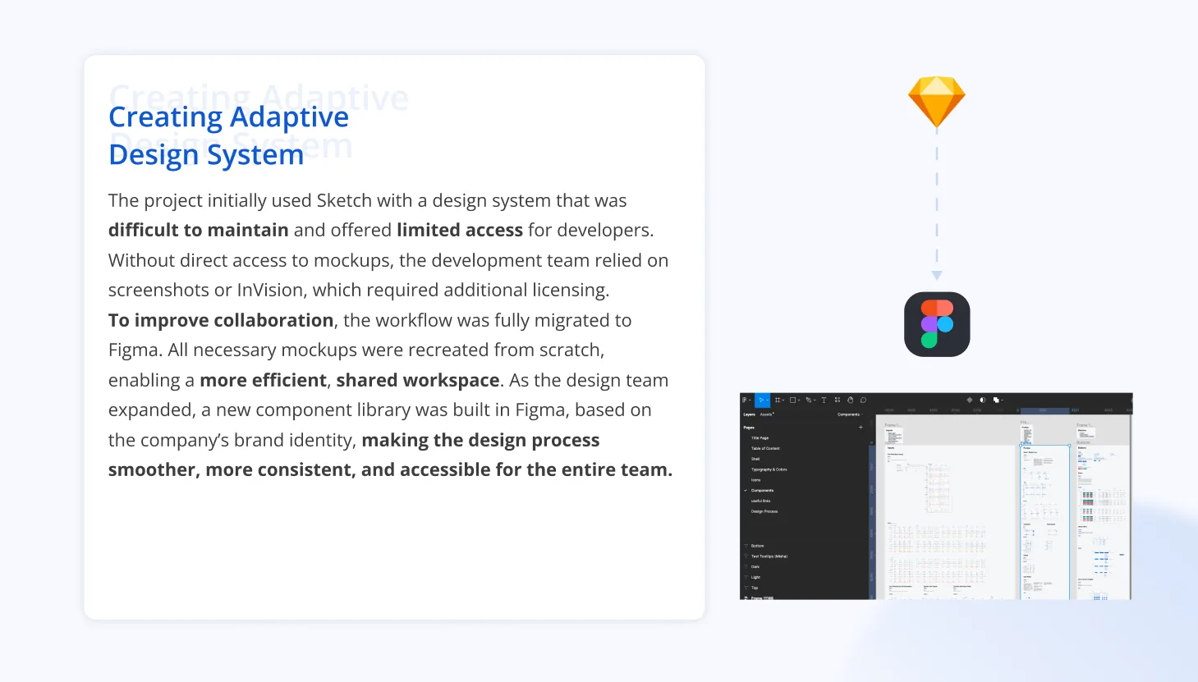Switch to the Layers tab

[x=749, y=414]
